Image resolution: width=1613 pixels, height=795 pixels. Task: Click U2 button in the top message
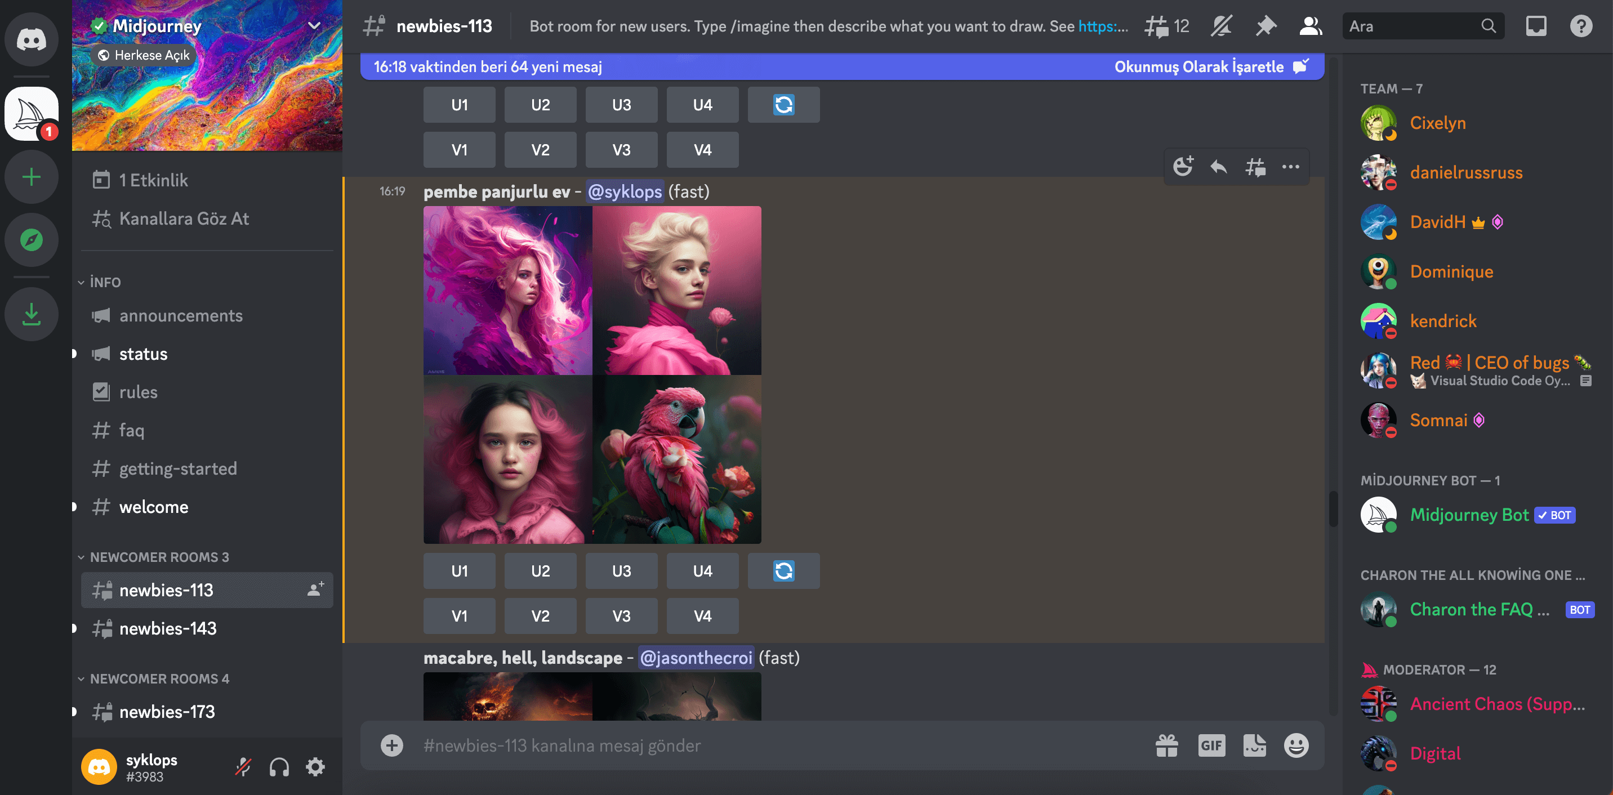coord(540,105)
